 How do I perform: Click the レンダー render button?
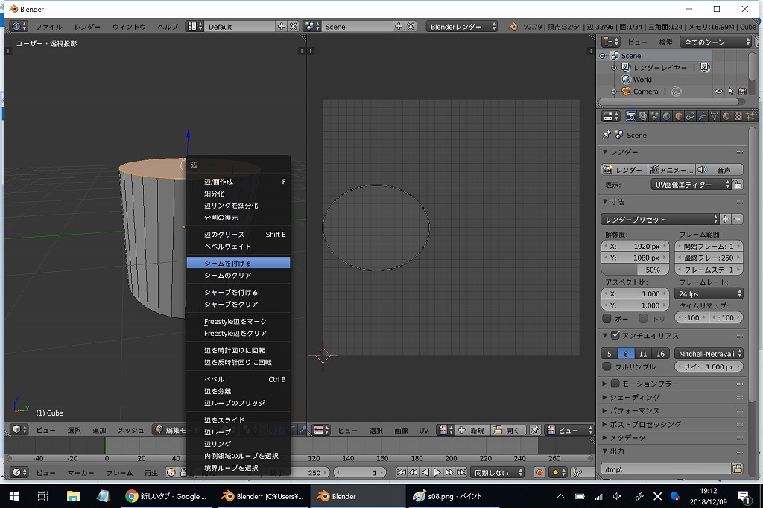tap(624, 170)
